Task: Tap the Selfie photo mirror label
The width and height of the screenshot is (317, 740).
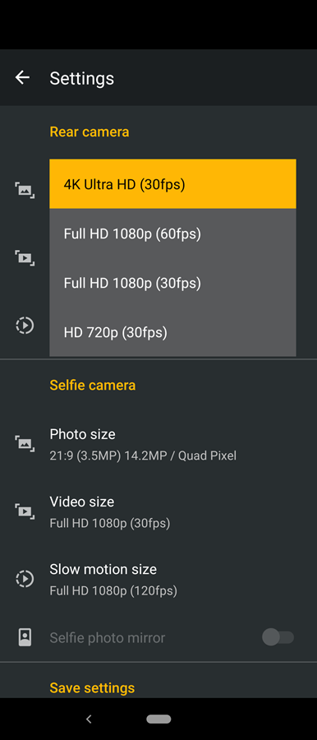Action: pos(107,637)
